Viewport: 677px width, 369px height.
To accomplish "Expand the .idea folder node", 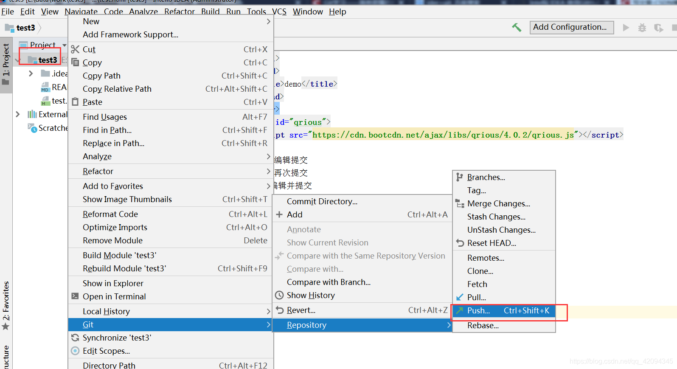I will (31, 73).
